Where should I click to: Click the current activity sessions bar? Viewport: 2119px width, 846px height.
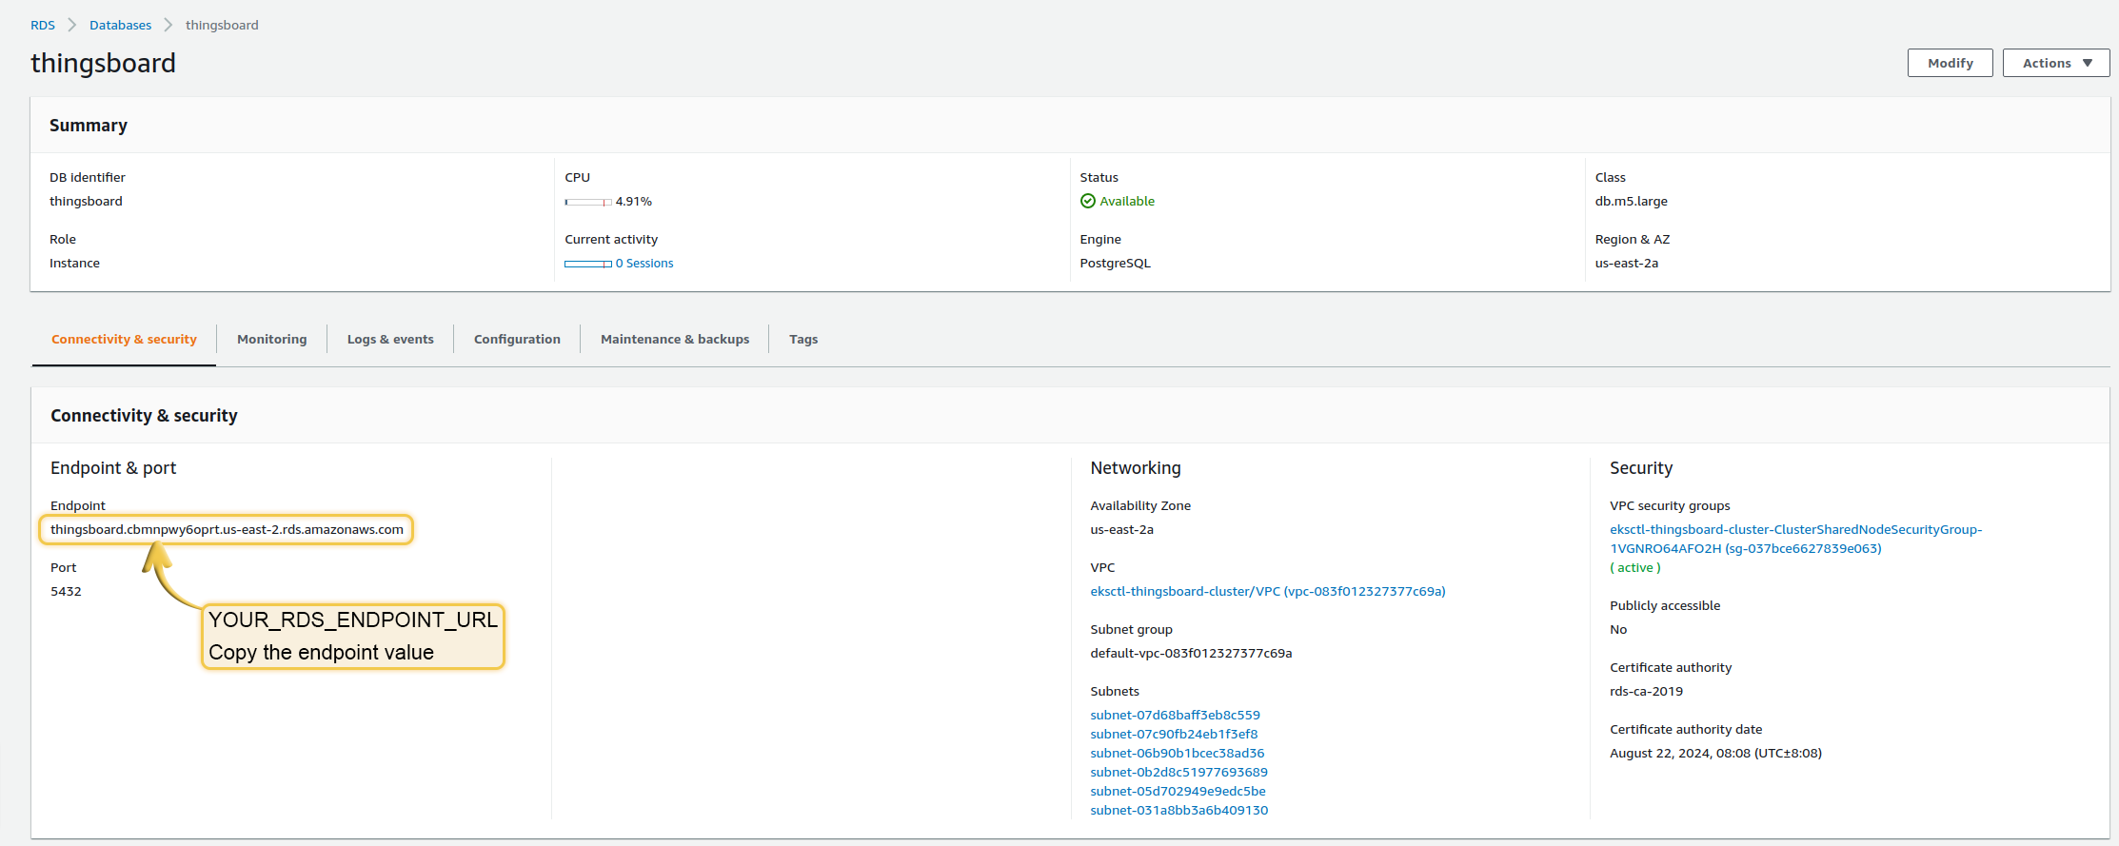click(588, 264)
